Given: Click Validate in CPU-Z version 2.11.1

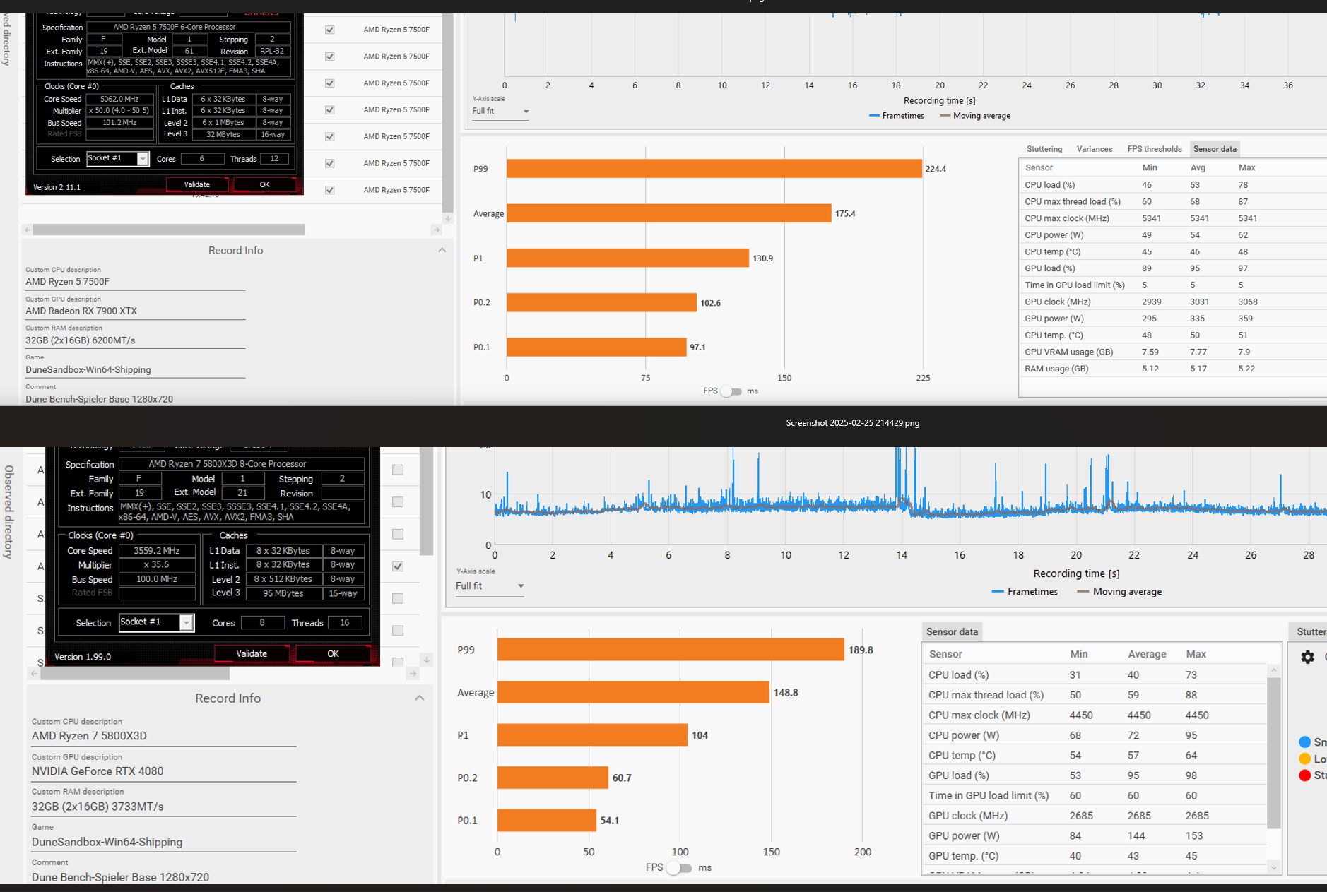Looking at the screenshot, I should click(196, 185).
